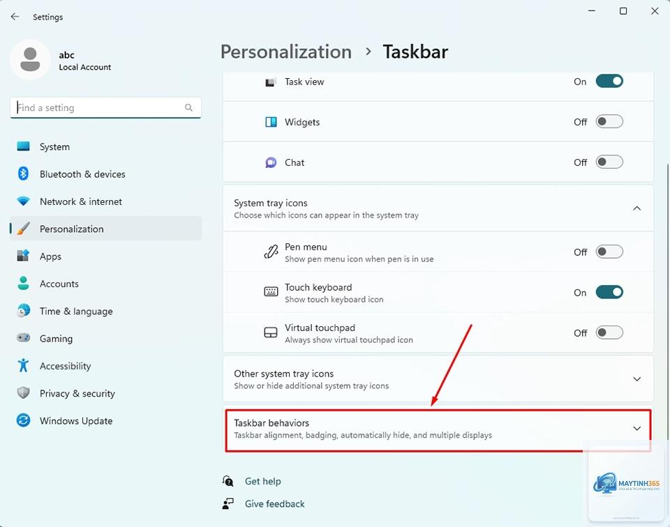Click the vertical scrollbar on the right
This screenshot has height=527, width=670.
pos(667,301)
